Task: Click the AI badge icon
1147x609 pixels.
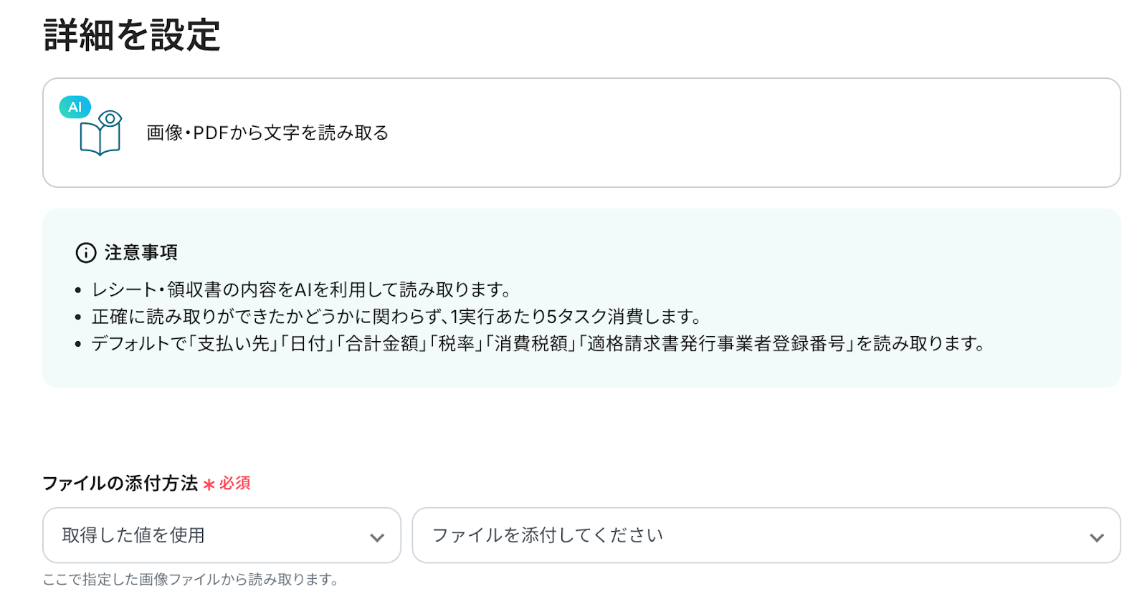Action: click(x=75, y=107)
